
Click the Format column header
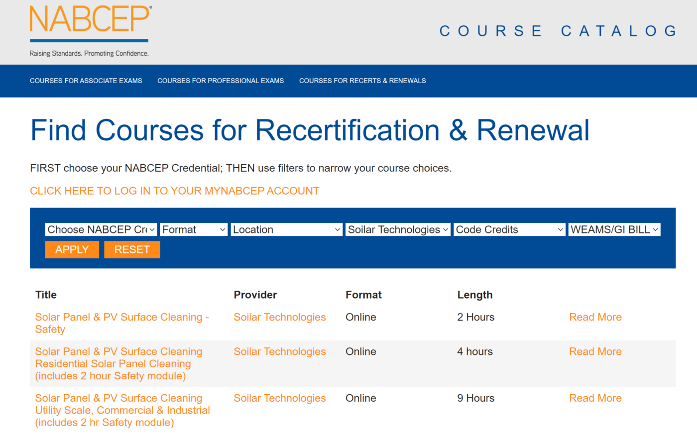point(363,295)
